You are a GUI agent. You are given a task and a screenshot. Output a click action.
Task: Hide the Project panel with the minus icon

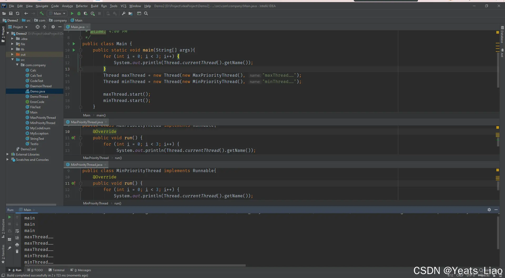pyautogui.click(x=60, y=27)
